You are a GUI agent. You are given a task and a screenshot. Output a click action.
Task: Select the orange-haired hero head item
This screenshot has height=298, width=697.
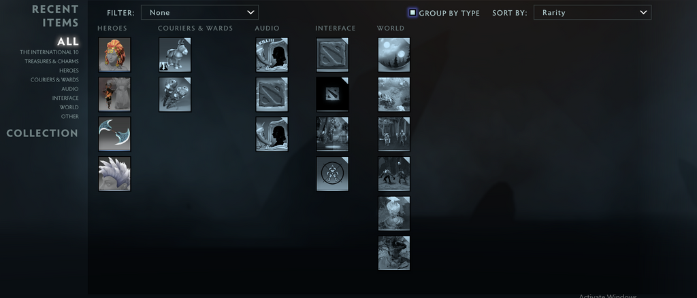(x=114, y=54)
